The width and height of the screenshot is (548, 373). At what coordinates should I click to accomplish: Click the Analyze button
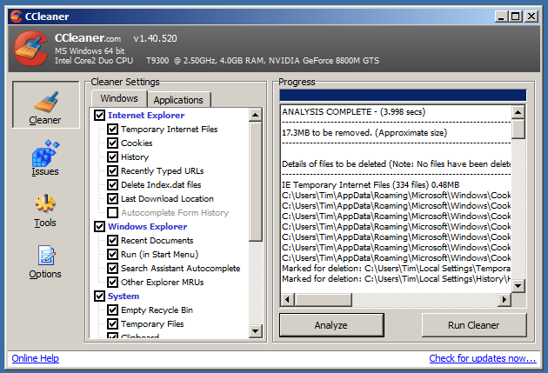(331, 325)
